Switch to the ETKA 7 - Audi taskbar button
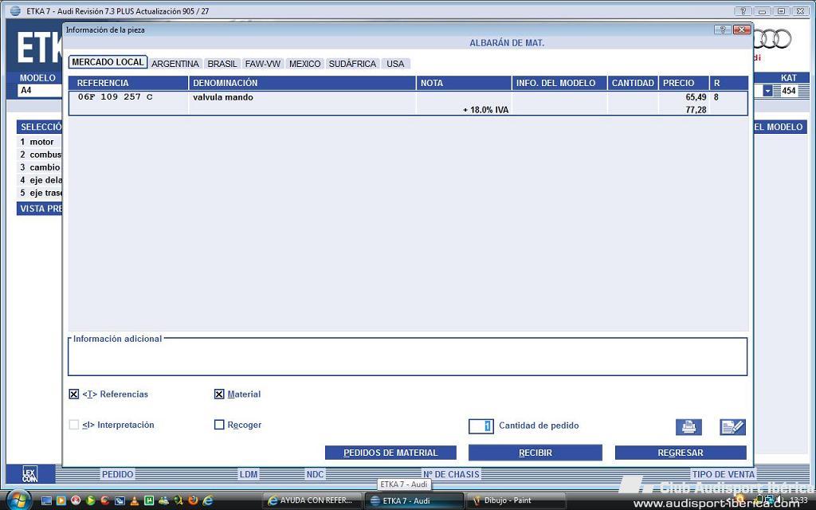The image size is (816, 510). click(x=414, y=500)
